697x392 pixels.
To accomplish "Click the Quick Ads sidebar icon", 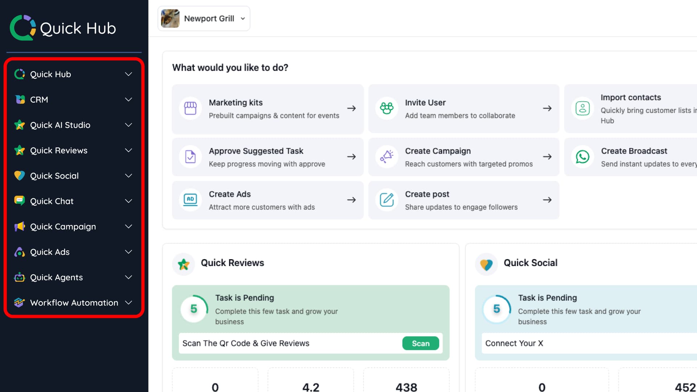I will coord(20,252).
